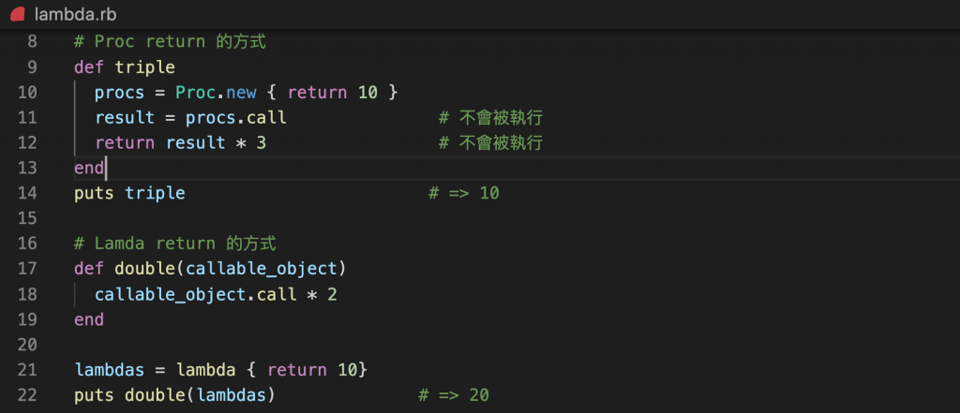Click 'procs.call' on line 11

pos(236,117)
